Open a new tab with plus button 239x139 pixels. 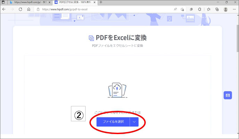click(x=101, y=2)
